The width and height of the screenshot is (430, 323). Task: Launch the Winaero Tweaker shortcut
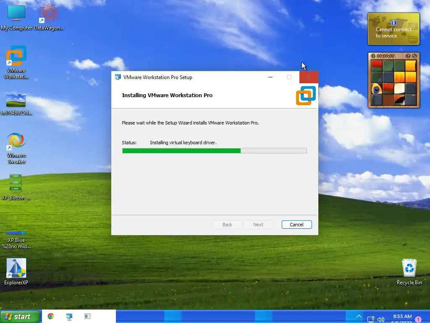click(x=16, y=148)
